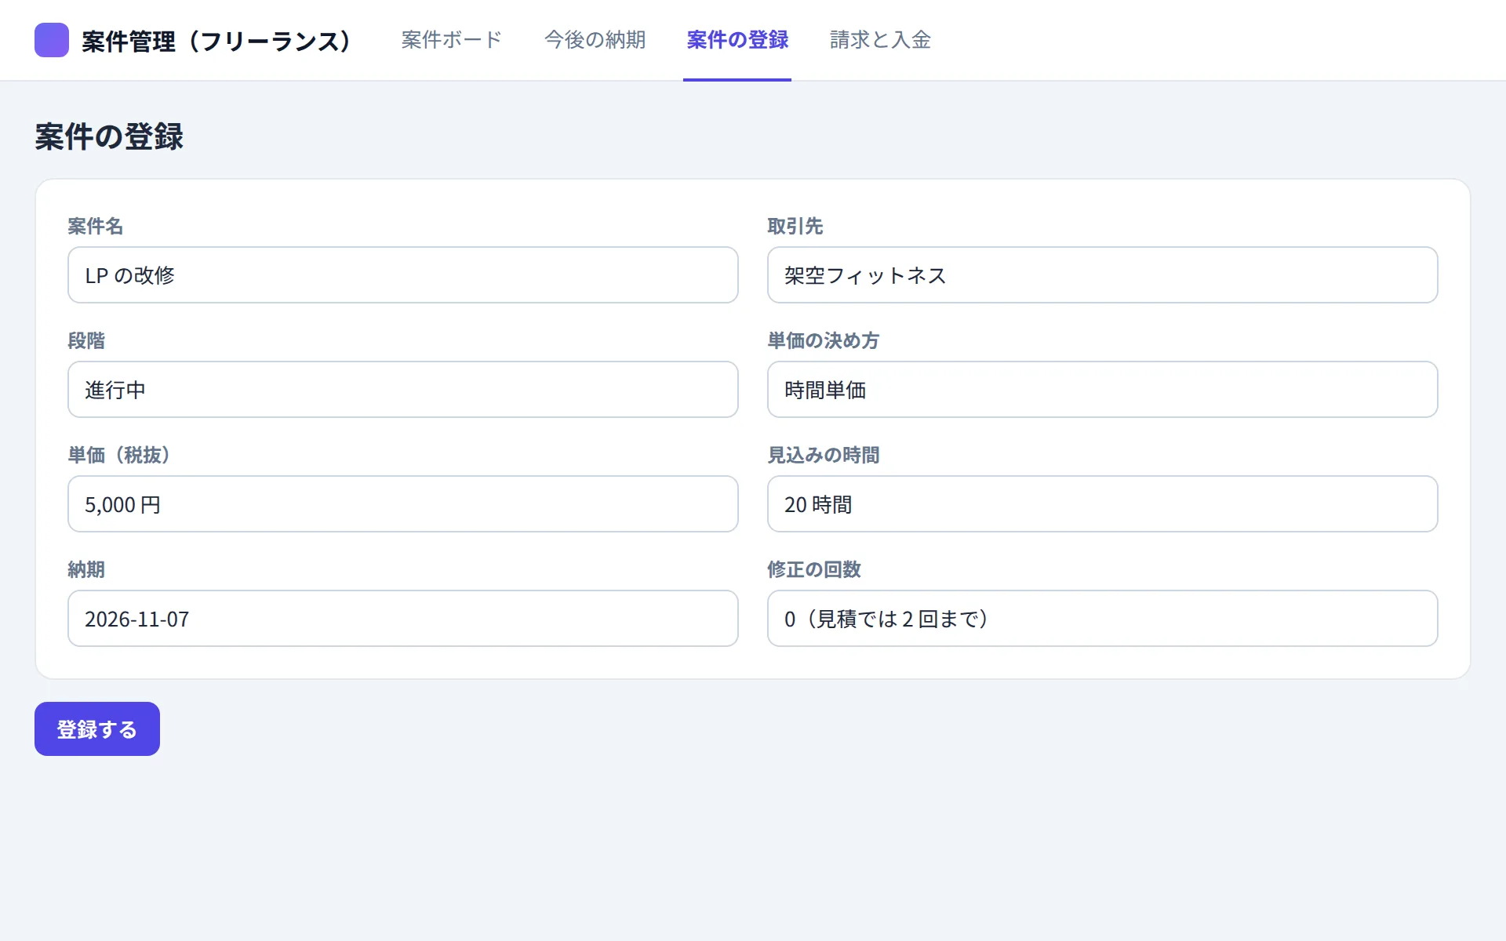
Task: Click the 単価の決め方 label
Action: pos(824,341)
